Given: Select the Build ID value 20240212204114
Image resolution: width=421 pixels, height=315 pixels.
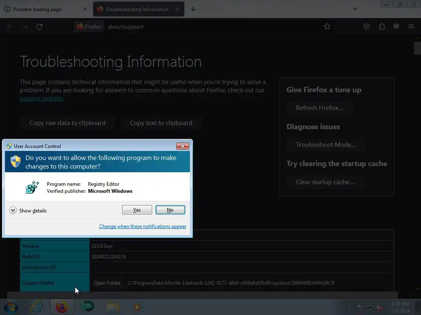Looking at the screenshot, I should [x=109, y=257].
